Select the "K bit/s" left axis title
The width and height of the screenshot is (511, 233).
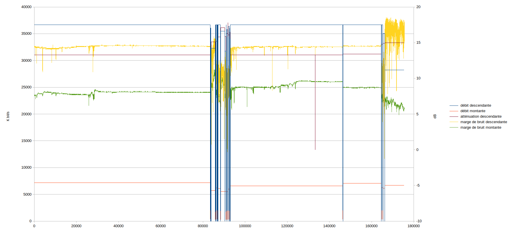pyautogui.click(x=8, y=116)
